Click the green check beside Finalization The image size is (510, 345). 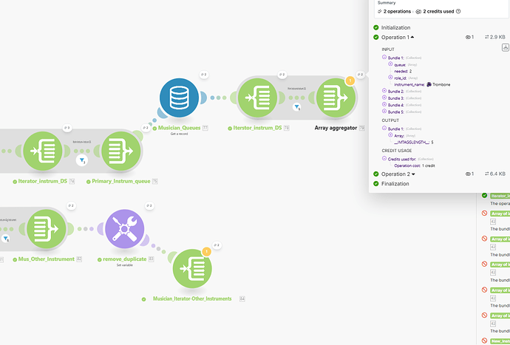coord(376,184)
